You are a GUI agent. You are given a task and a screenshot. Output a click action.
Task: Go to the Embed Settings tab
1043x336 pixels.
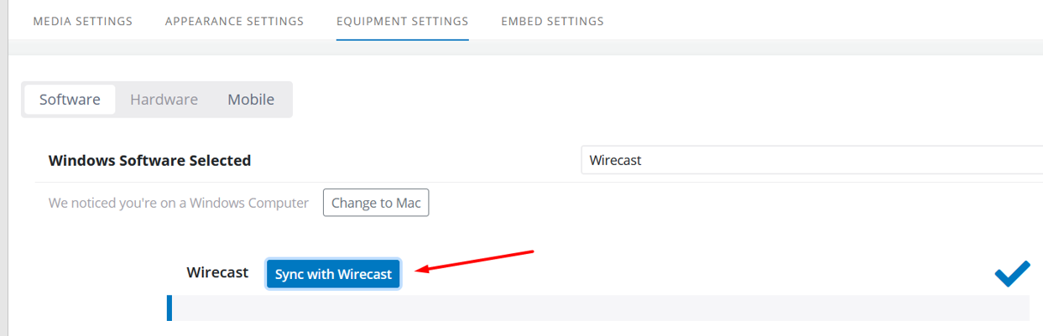552,21
